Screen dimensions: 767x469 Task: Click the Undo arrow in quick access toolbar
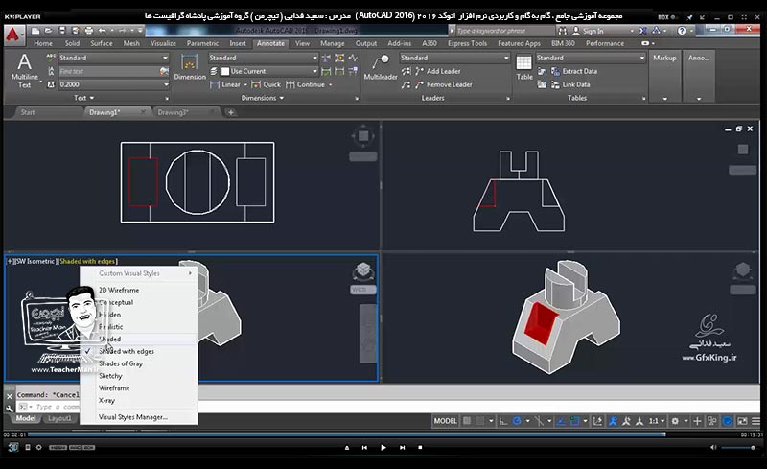[103, 31]
